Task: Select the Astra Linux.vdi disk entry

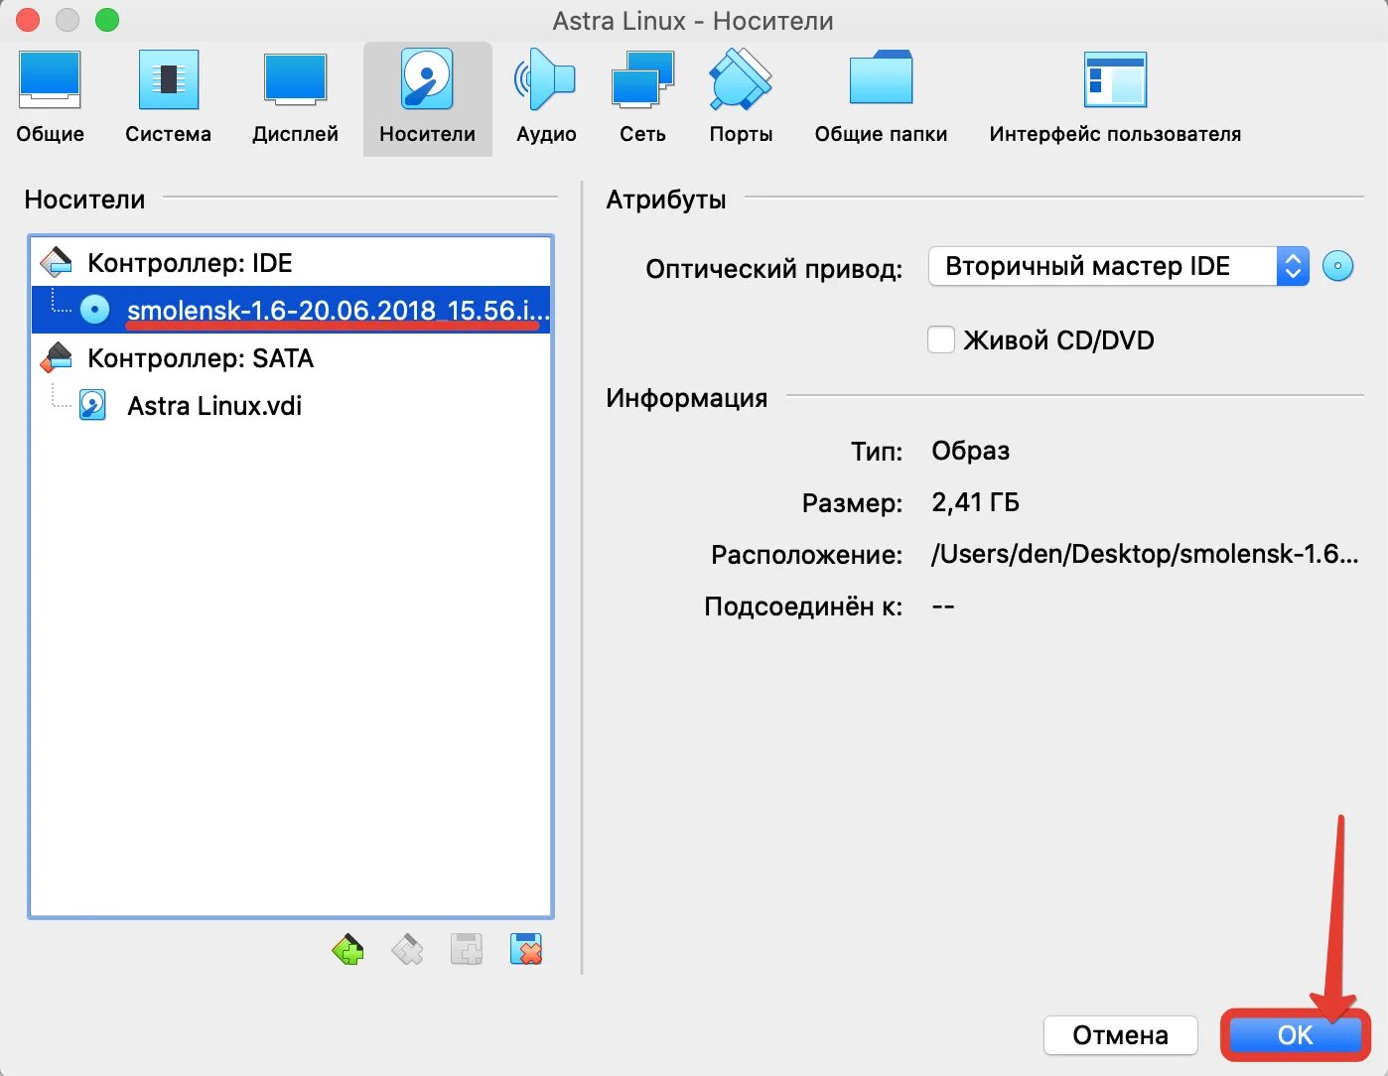Action: 291,405
